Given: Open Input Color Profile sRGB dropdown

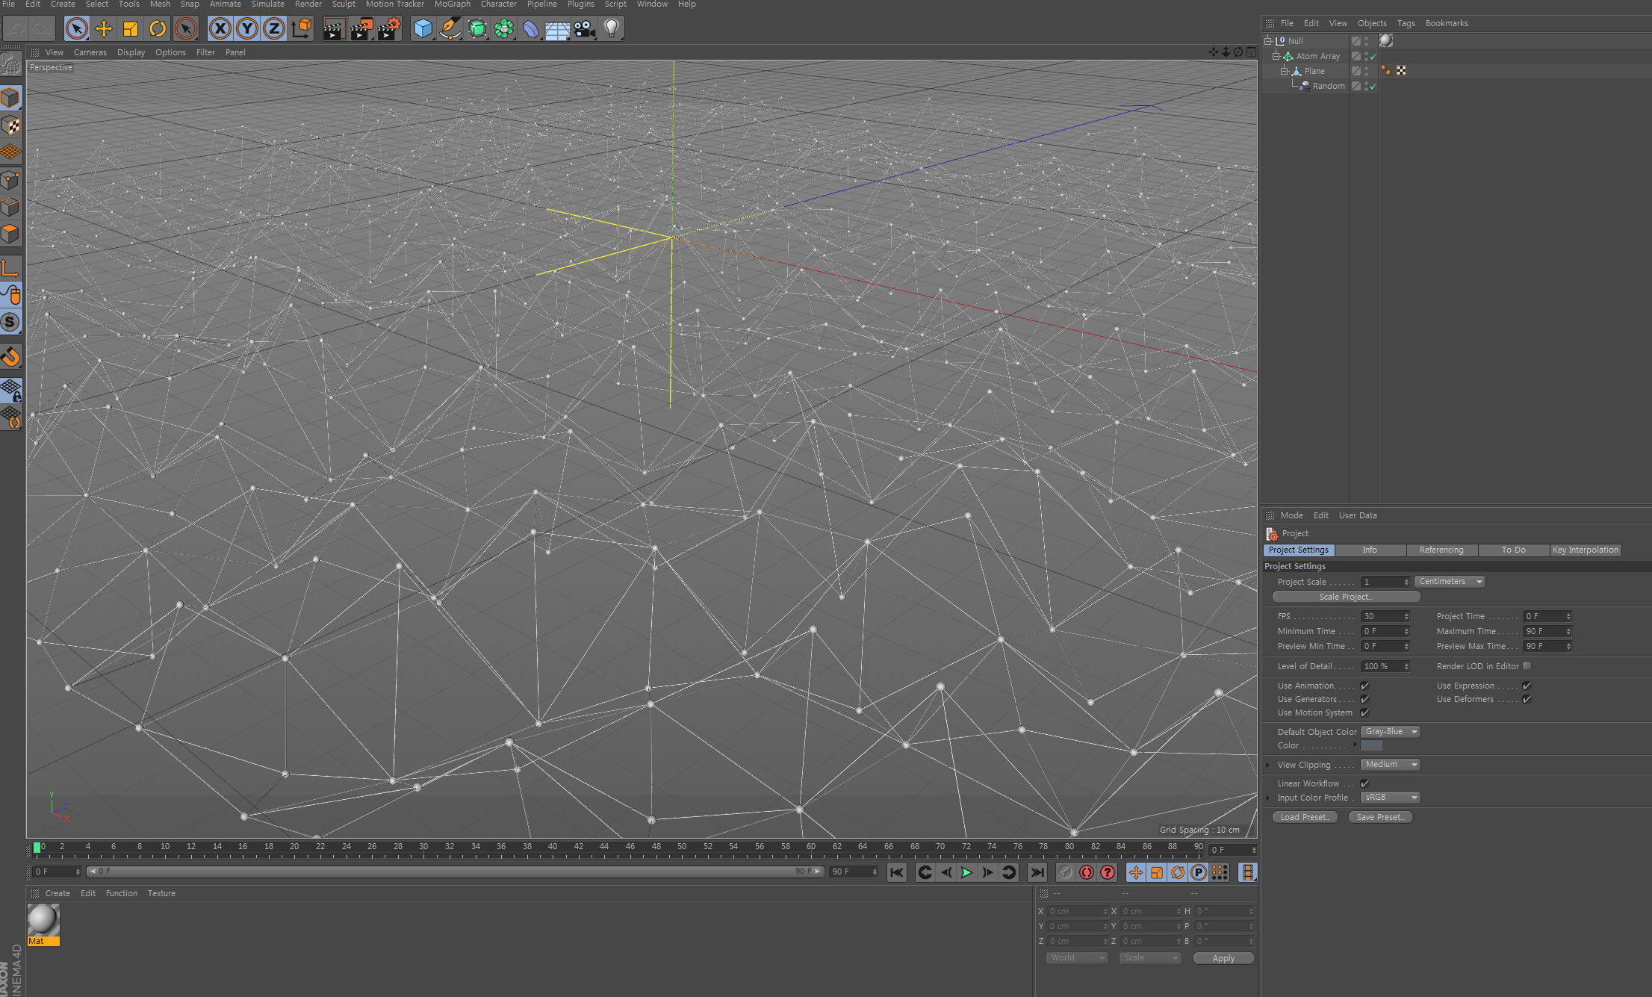Looking at the screenshot, I should (x=1390, y=798).
